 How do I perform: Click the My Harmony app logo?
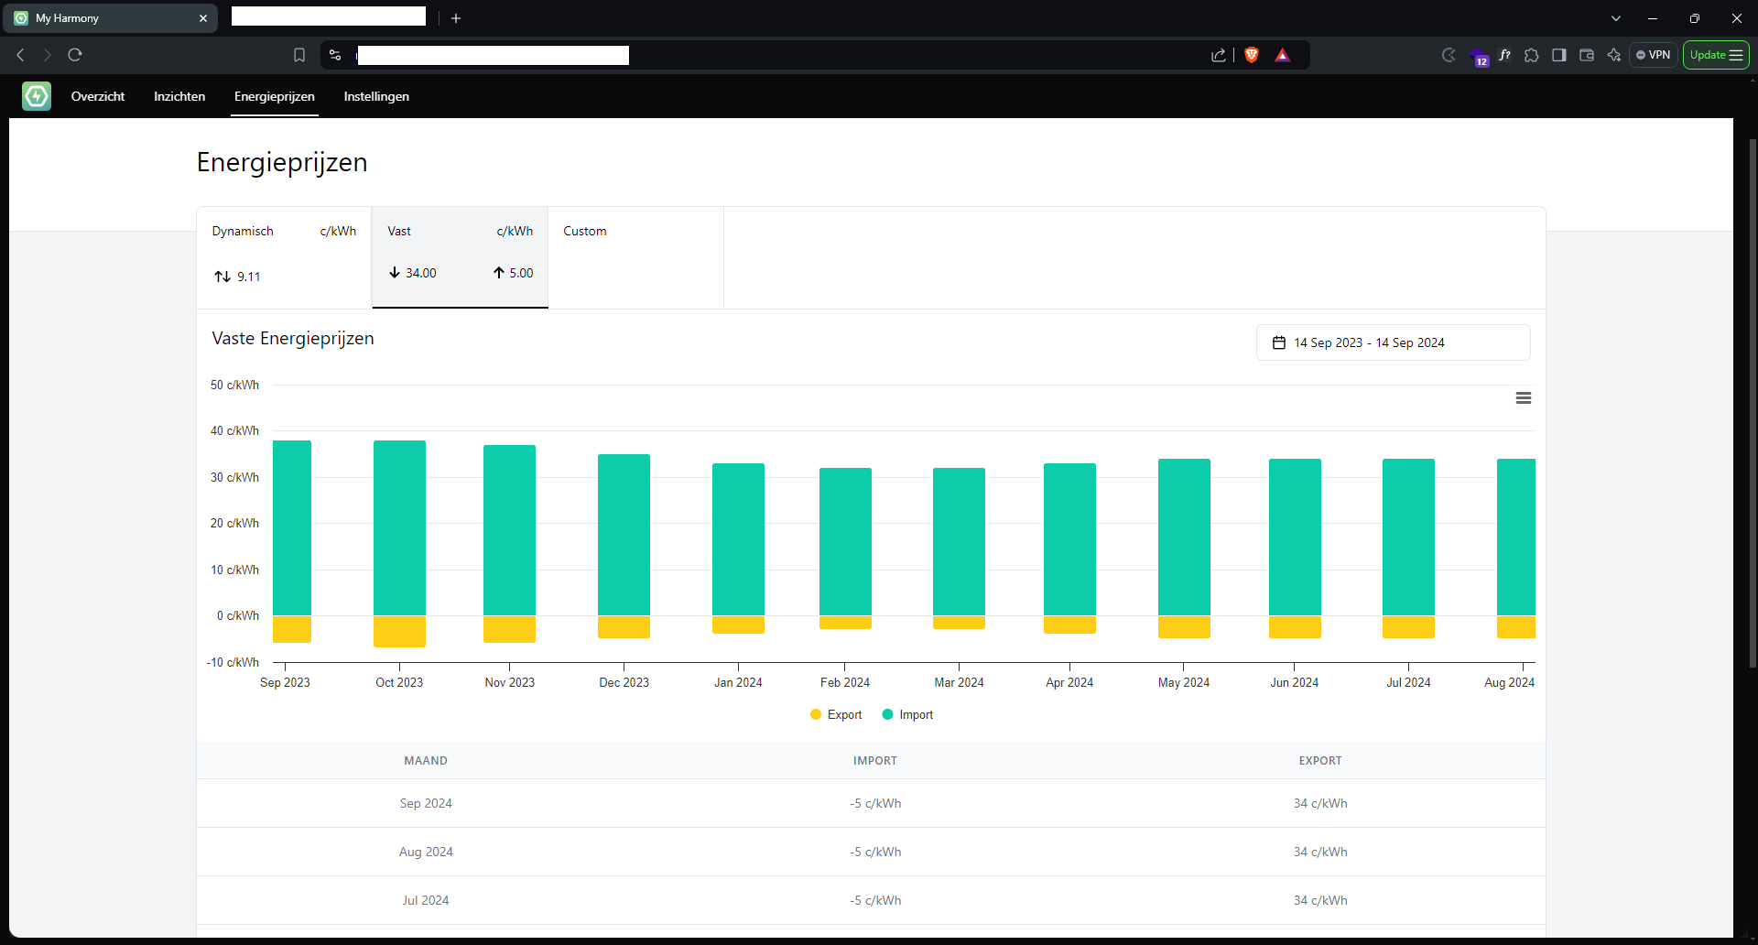point(37,96)
